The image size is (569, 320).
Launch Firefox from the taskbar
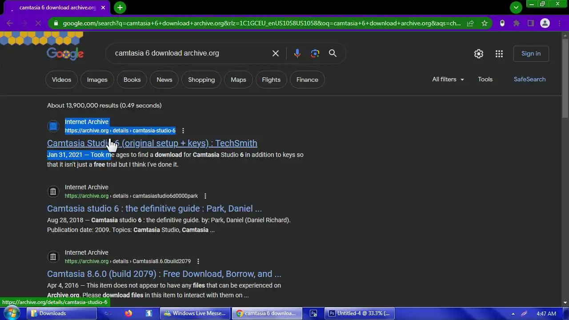(128, 313)
